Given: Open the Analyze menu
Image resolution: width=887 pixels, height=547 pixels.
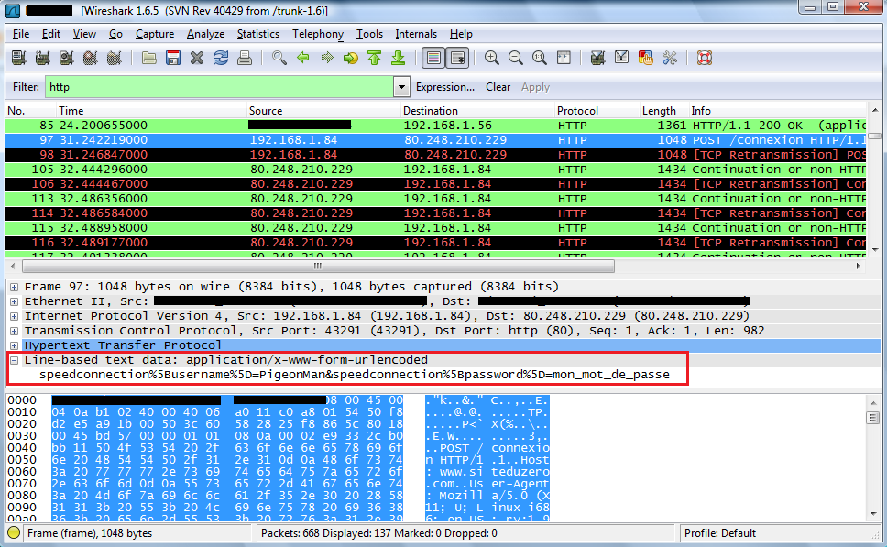Looking at the screenshot, I should coord(205,34).
